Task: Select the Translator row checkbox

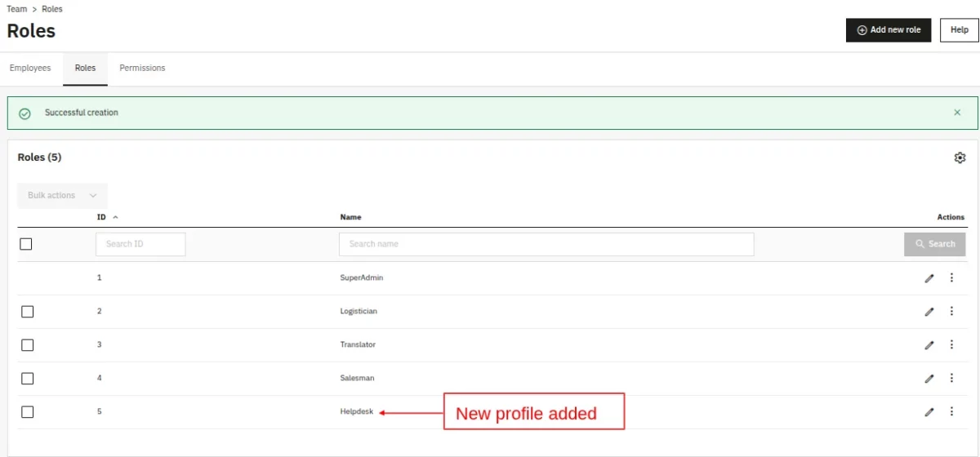Action: [27, 345]
